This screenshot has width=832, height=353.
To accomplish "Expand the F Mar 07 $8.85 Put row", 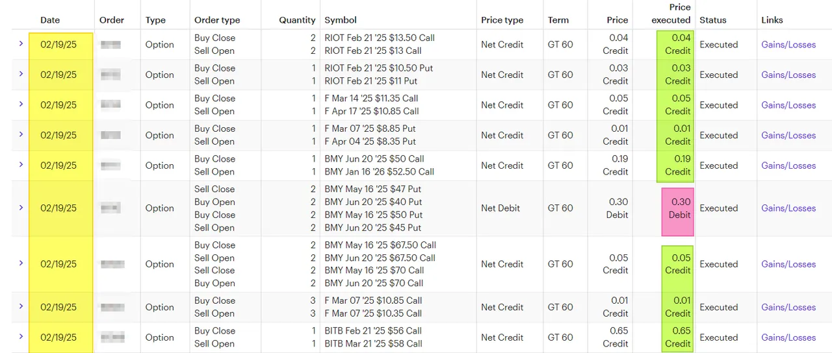I will click(21, 134).
